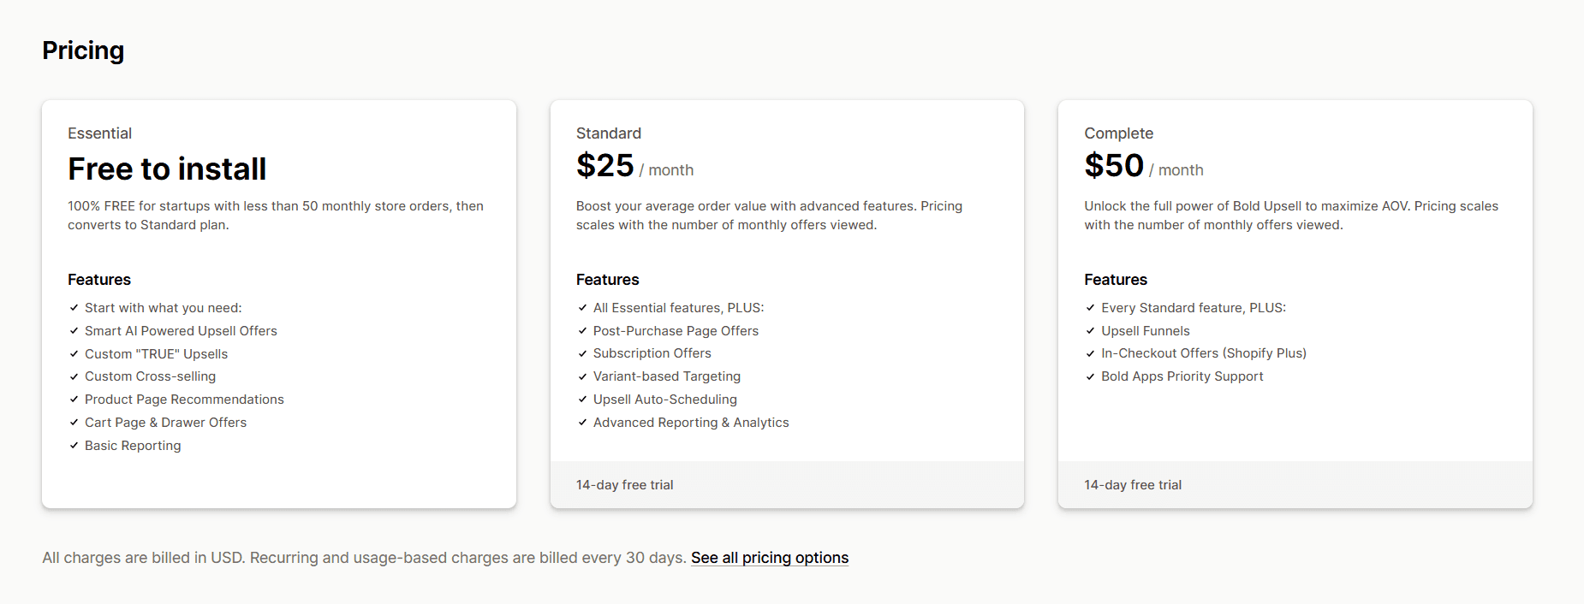Click the checkmark beside Upsell Funnels

click(x=1090, y=330)
